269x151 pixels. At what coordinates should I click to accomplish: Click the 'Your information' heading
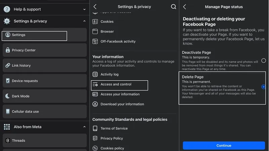tap(108, 57)
